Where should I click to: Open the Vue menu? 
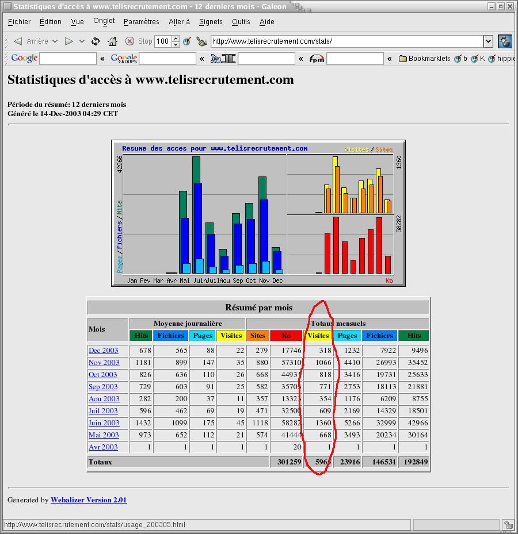coord(77,22)
